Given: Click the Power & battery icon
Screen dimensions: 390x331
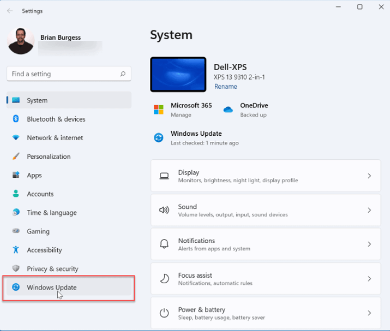Looking at the screenshot, I should (x=164, y=313).
